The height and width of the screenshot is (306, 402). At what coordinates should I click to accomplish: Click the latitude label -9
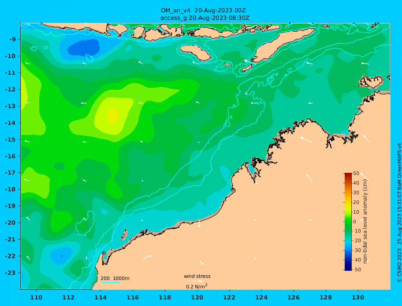13,40
